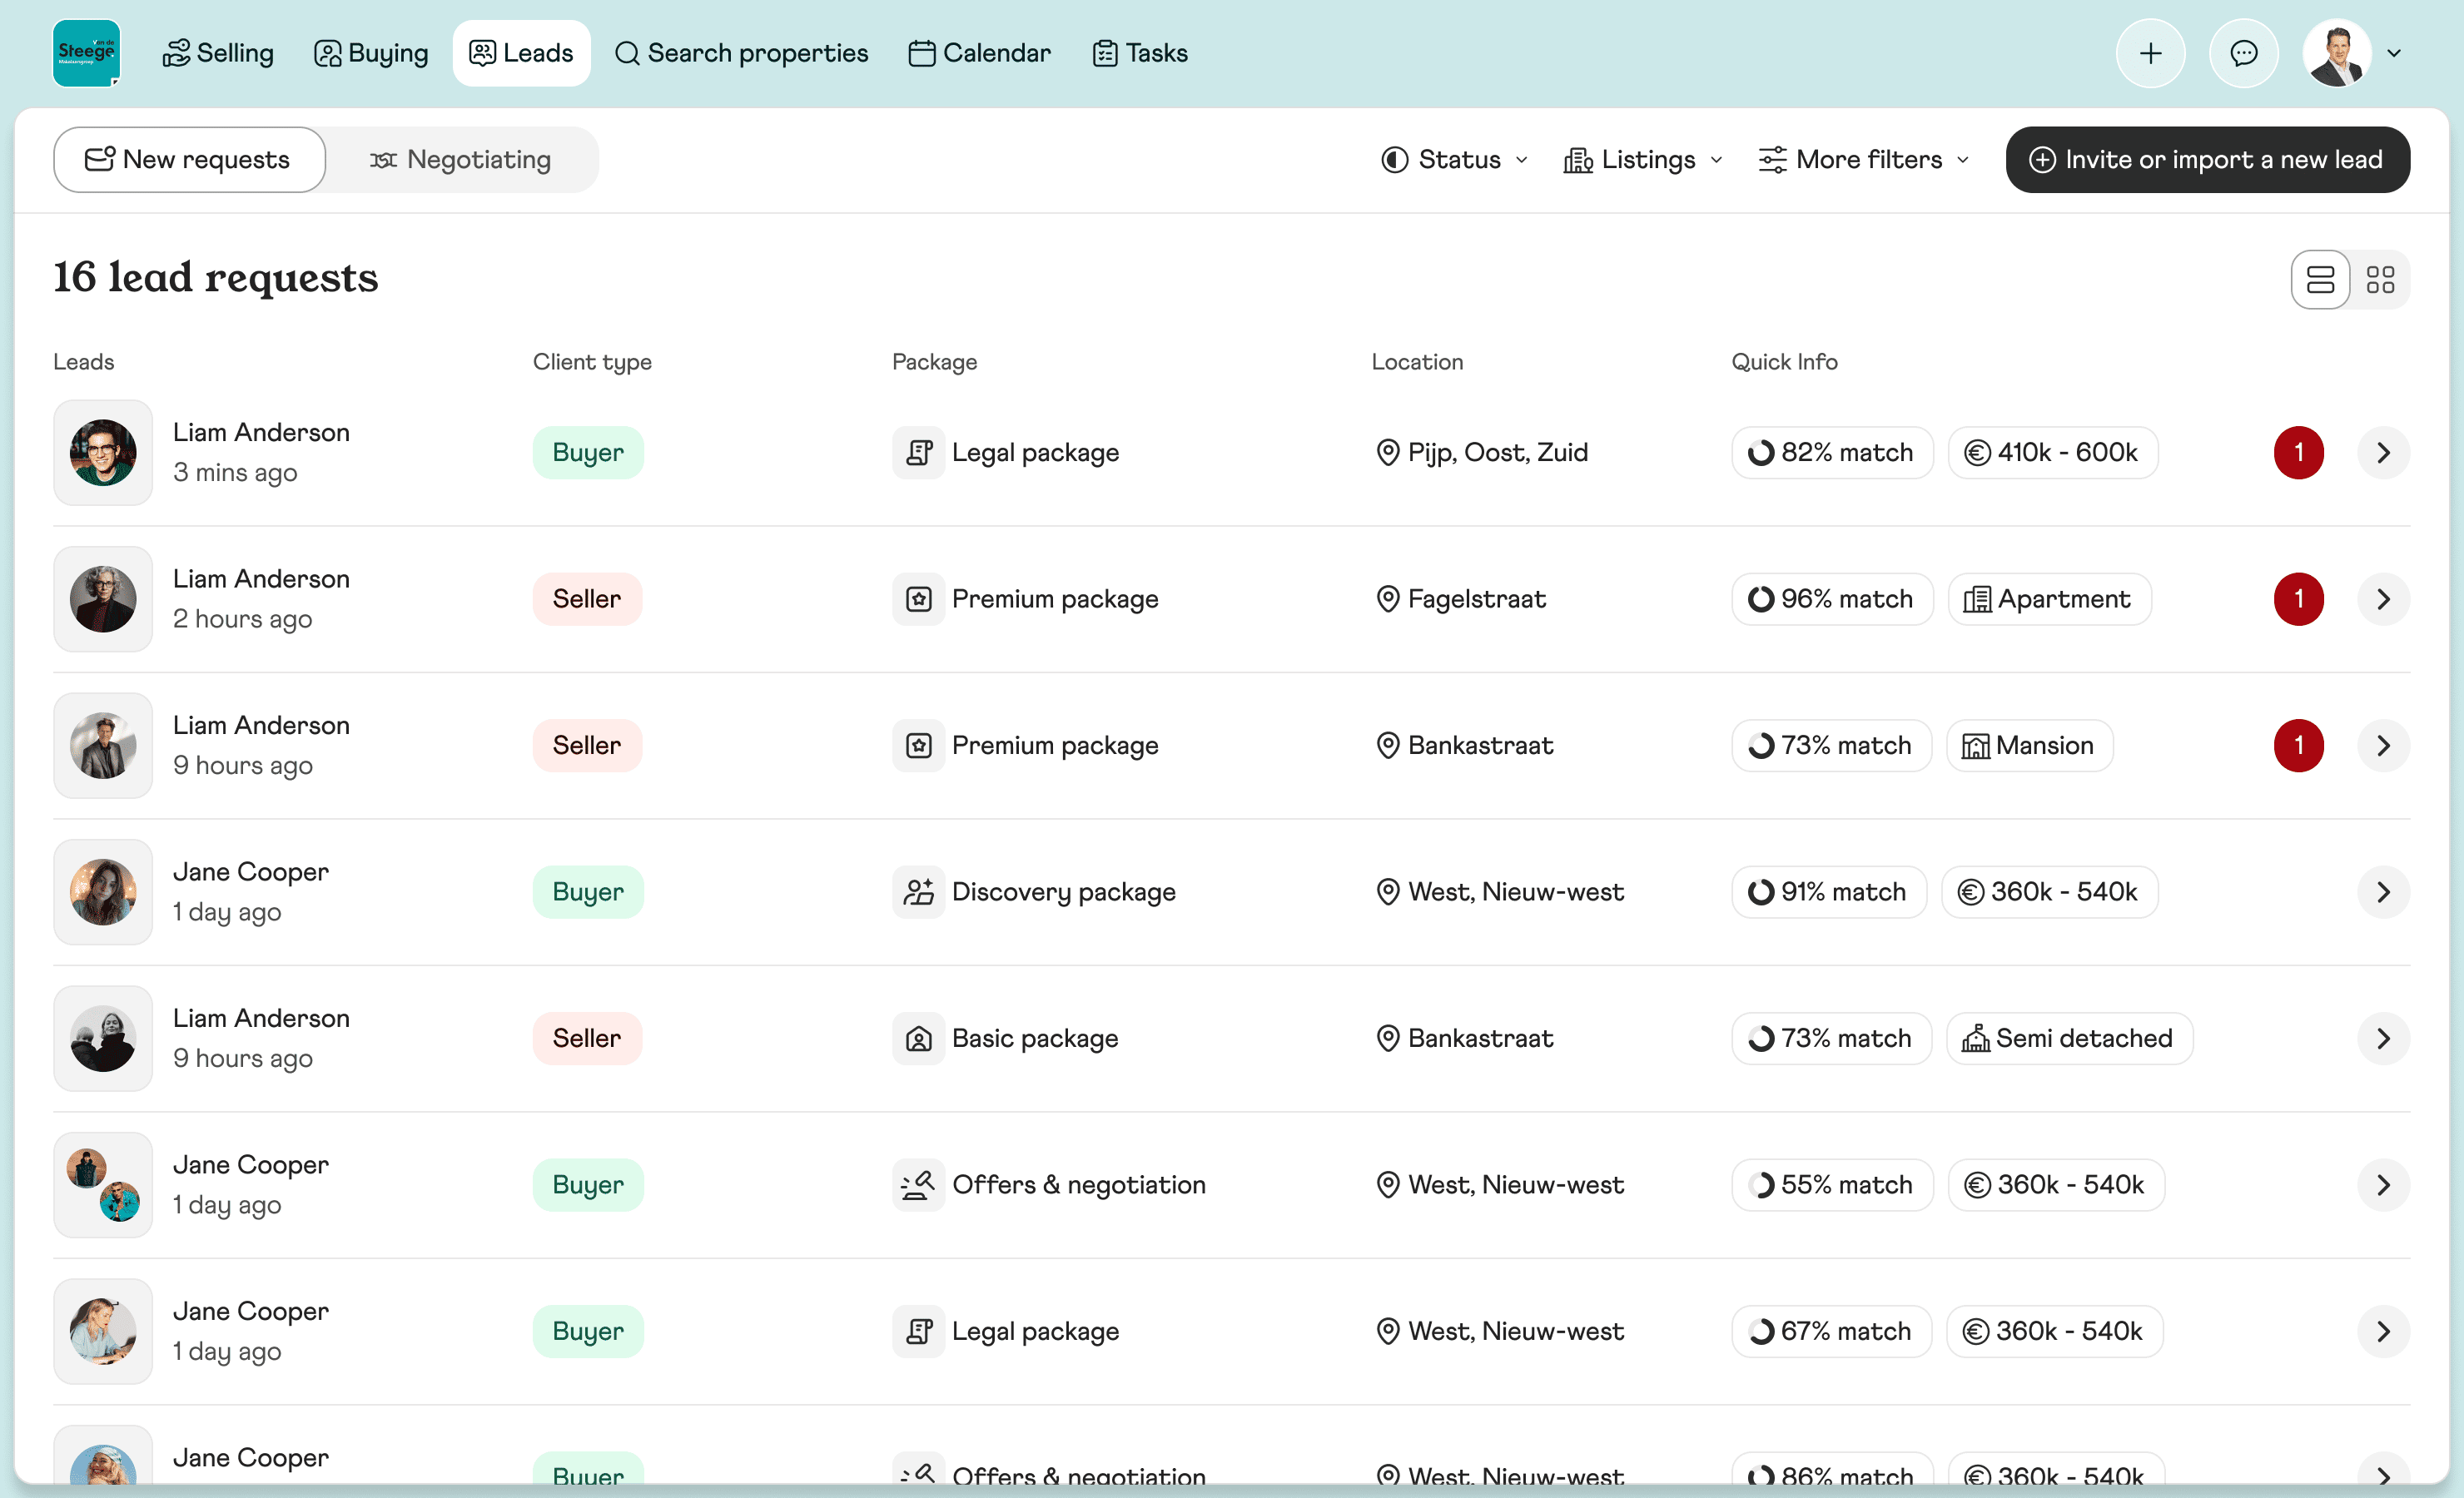This screenshot has height=1498, width=2464.
Task: Switch to the Negotiating tab
Action: click(x=462, y=159)
